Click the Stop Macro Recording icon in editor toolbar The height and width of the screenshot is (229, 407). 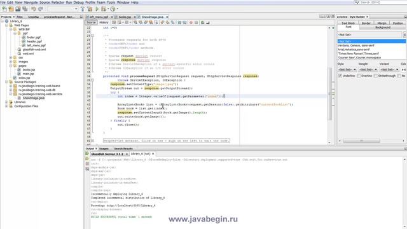pos(197,23)
